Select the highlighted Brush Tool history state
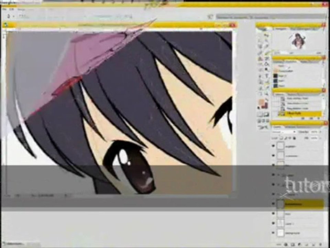Viewport: 330px width, 248px height. [x=300, y=114]
